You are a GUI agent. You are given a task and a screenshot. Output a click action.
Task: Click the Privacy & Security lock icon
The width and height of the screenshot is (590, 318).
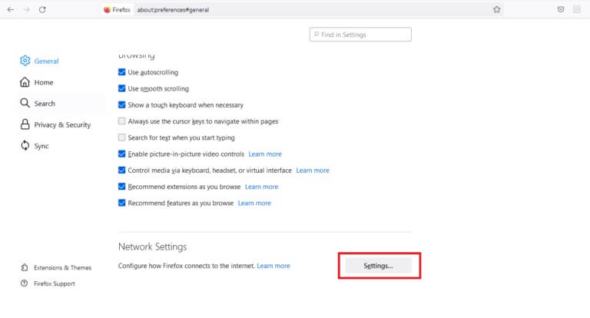25,124
